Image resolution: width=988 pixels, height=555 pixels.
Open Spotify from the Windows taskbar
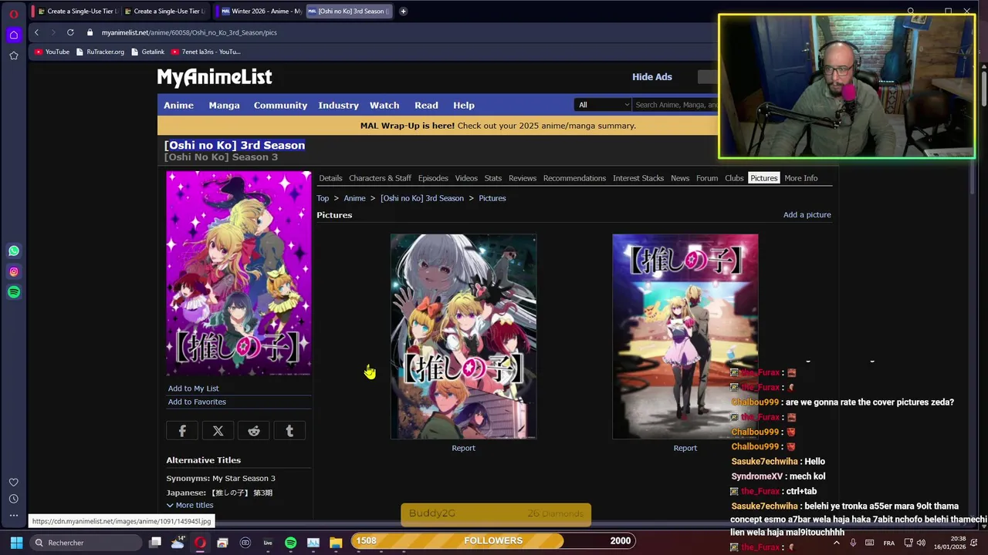[290, 543]
